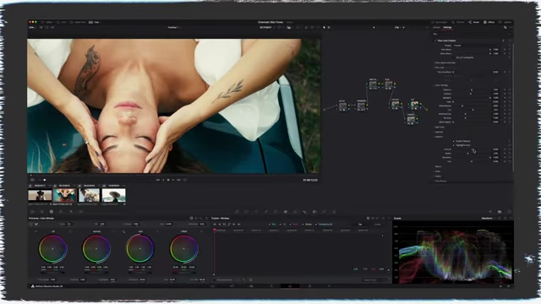Screen dimensions: 541x304
Task: Expand the Color Space Overrides section
Action: (x=445, y=62)
